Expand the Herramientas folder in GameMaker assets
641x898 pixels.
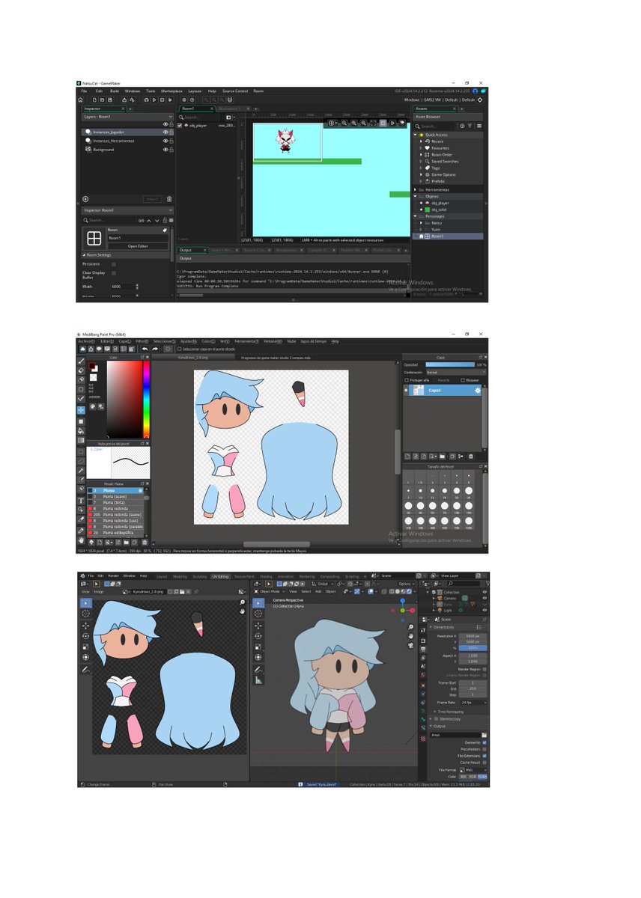415,190
